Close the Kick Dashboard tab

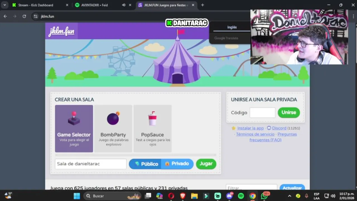point(67,5)
